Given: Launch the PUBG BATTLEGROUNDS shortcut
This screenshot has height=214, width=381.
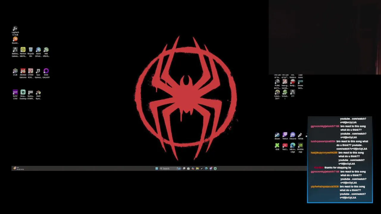Looking at the screenshot, I should click(277, 84).
